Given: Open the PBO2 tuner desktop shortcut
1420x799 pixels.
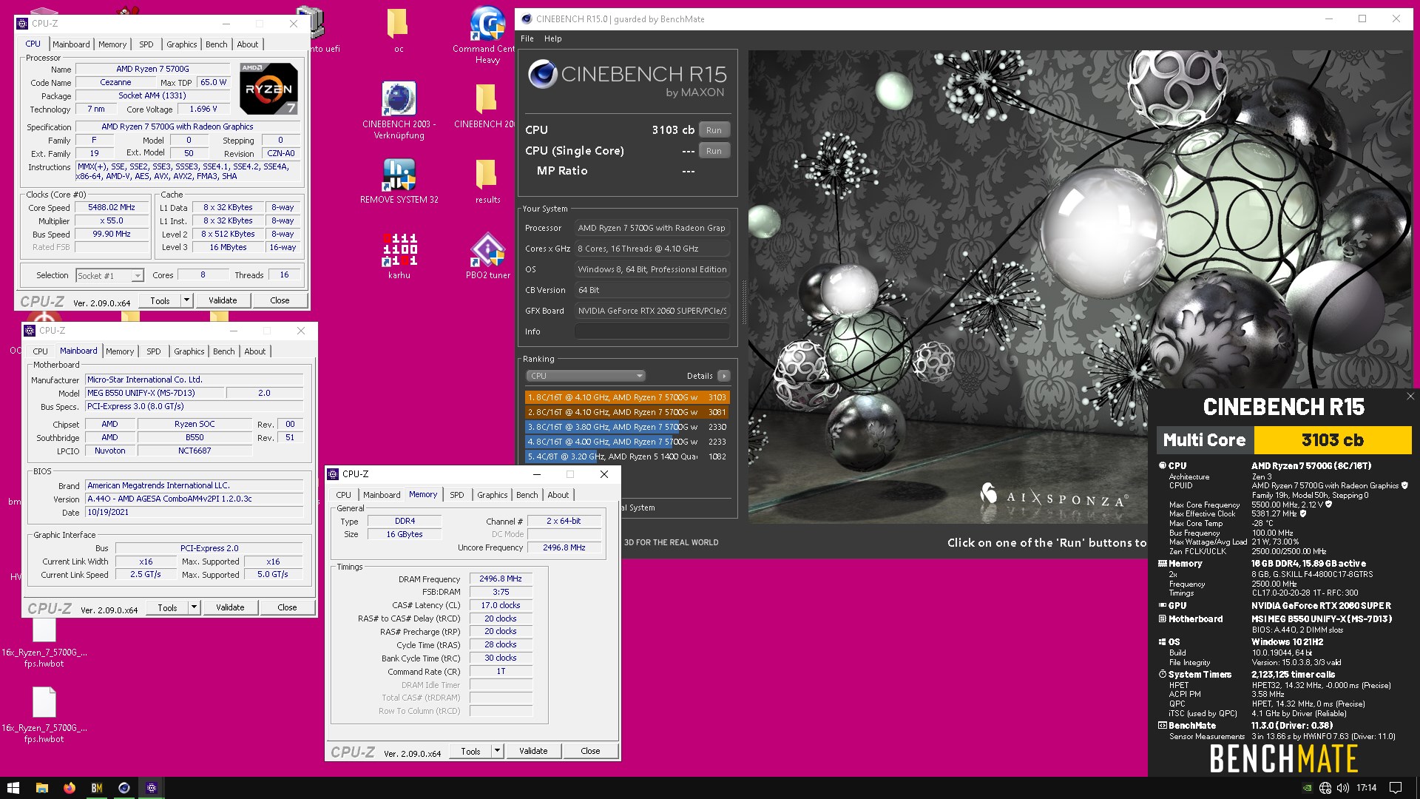Looking at the screenshot, I should point(487,256).
